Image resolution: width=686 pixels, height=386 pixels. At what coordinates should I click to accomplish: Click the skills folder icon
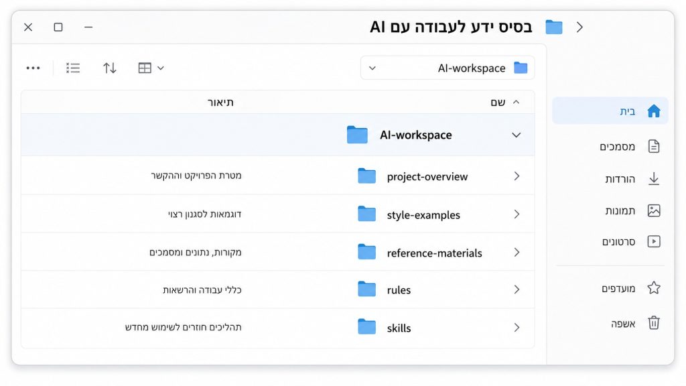tap(366, 327)
